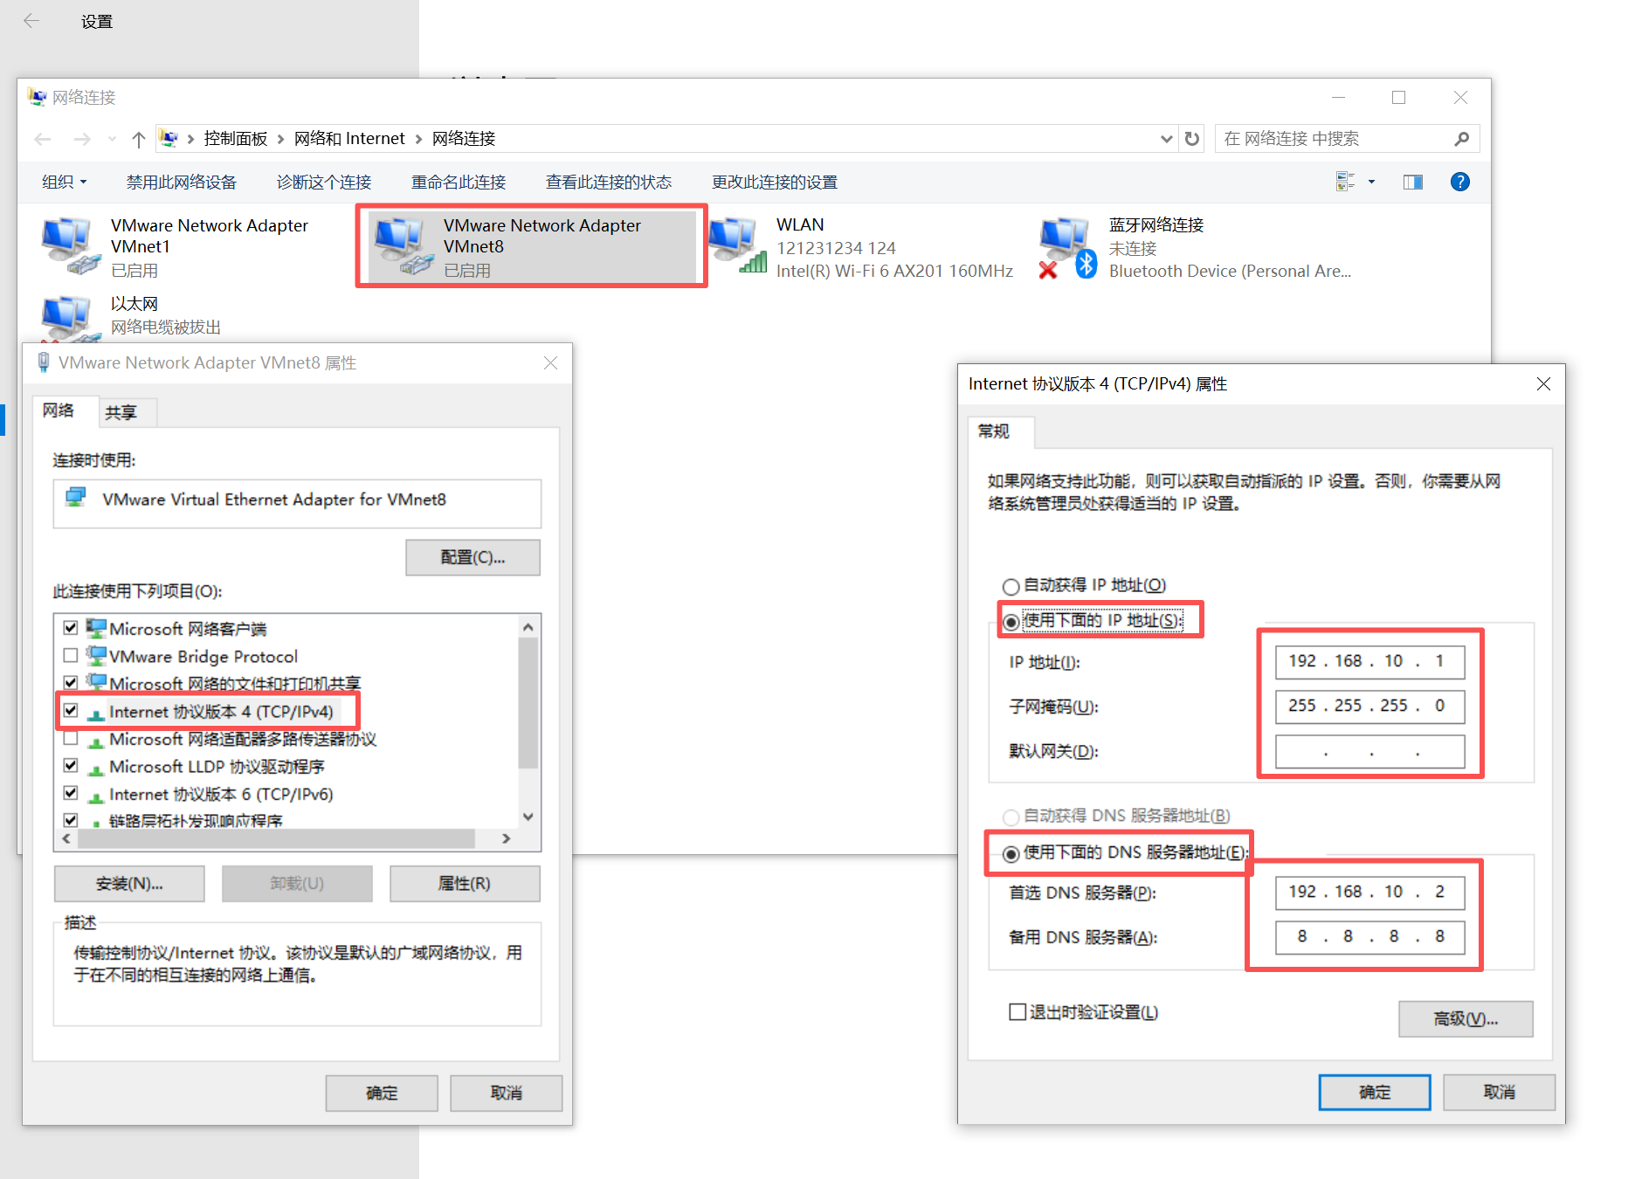Toggle Internet 协议版本 4 (TCP/IPv4) checkbox
The height and width of the screenshot is (1179, 1635).
tap(71, 710)
